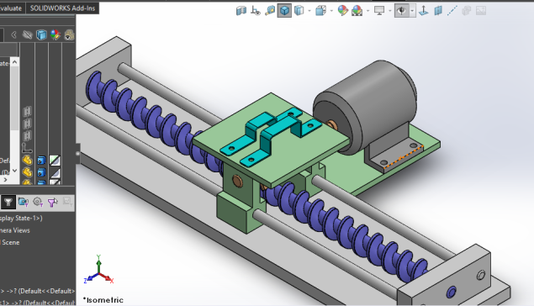This screenshot has height=306, width=534.
Task: Click the grayed-out double-cube toolbar icon
Action: pyautogui.click(x=466, y=11)
